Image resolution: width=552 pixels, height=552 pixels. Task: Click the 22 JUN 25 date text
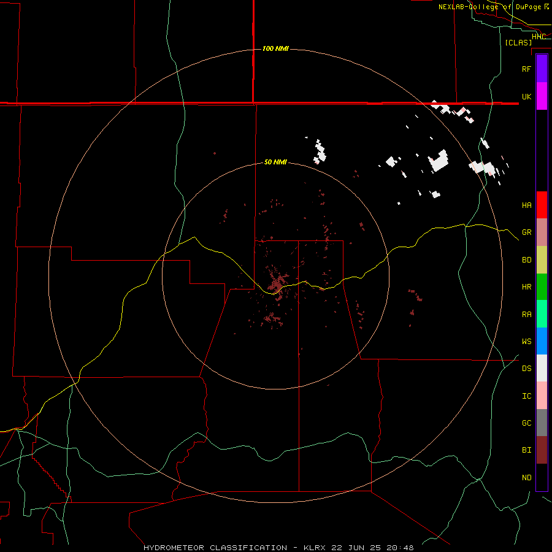coord(356,548)
